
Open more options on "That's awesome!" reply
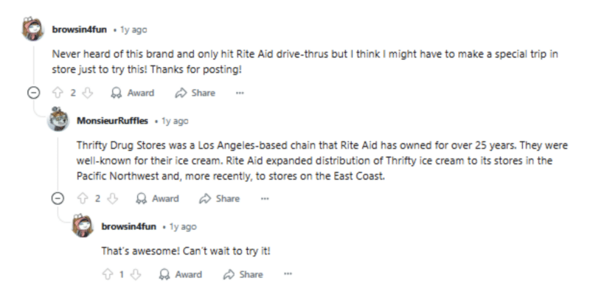pyautogui.click(x=288, y=274)
